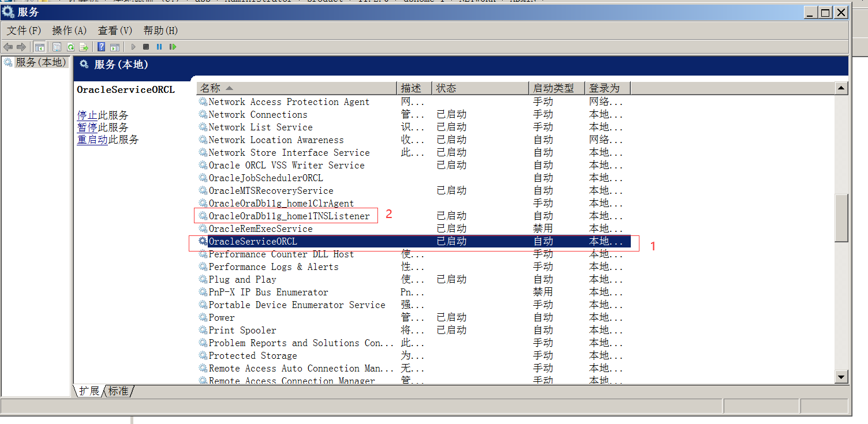Viewport: 868px width, 424px height.
Task: Select the OracleOraDb11g_home1ClrAgent service
Action: click(281, 203)
